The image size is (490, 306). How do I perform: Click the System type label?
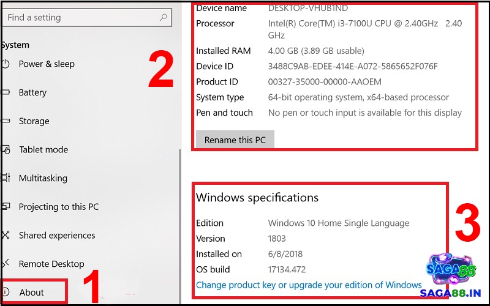220,97
